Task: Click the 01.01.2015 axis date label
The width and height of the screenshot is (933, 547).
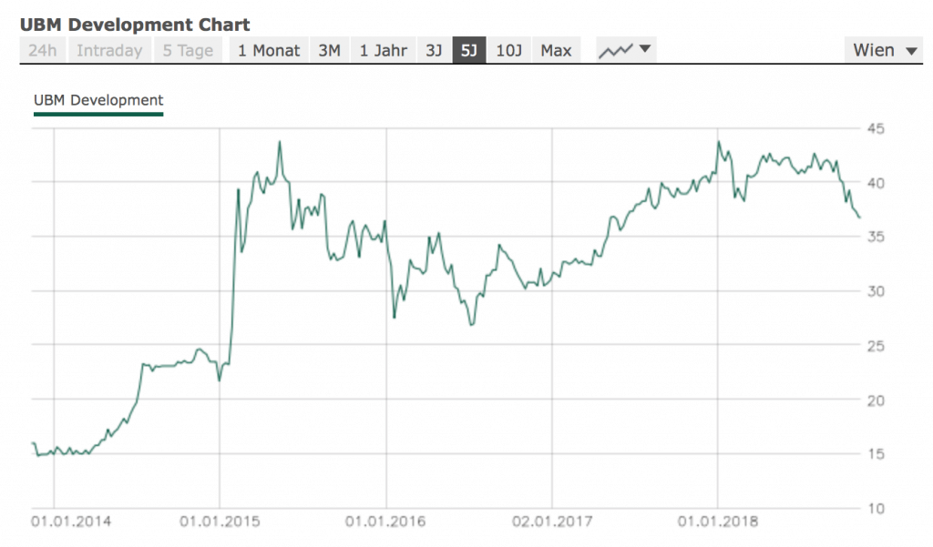Action: click(x=220, y=522)
